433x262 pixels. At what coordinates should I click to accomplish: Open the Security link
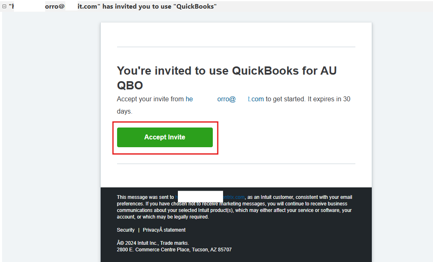(126, 230)
